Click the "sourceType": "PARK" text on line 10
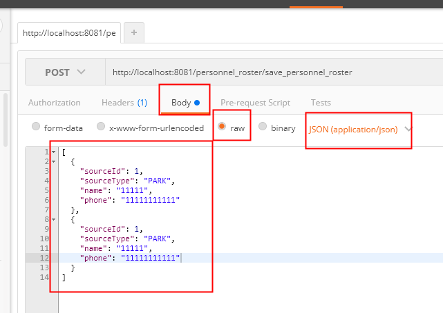Image resolution: width=443 pixels, height=313 pixels. click(x=127, y=239)
